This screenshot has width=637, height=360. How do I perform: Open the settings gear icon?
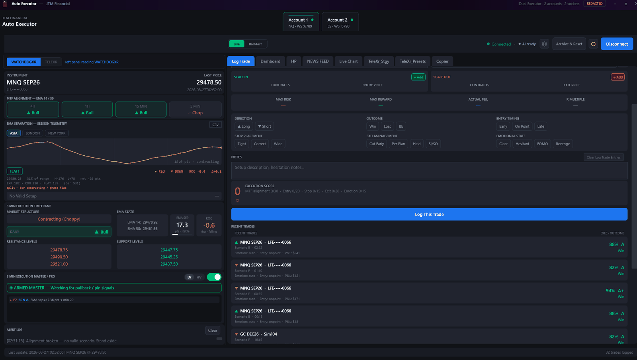pos(544,44)
